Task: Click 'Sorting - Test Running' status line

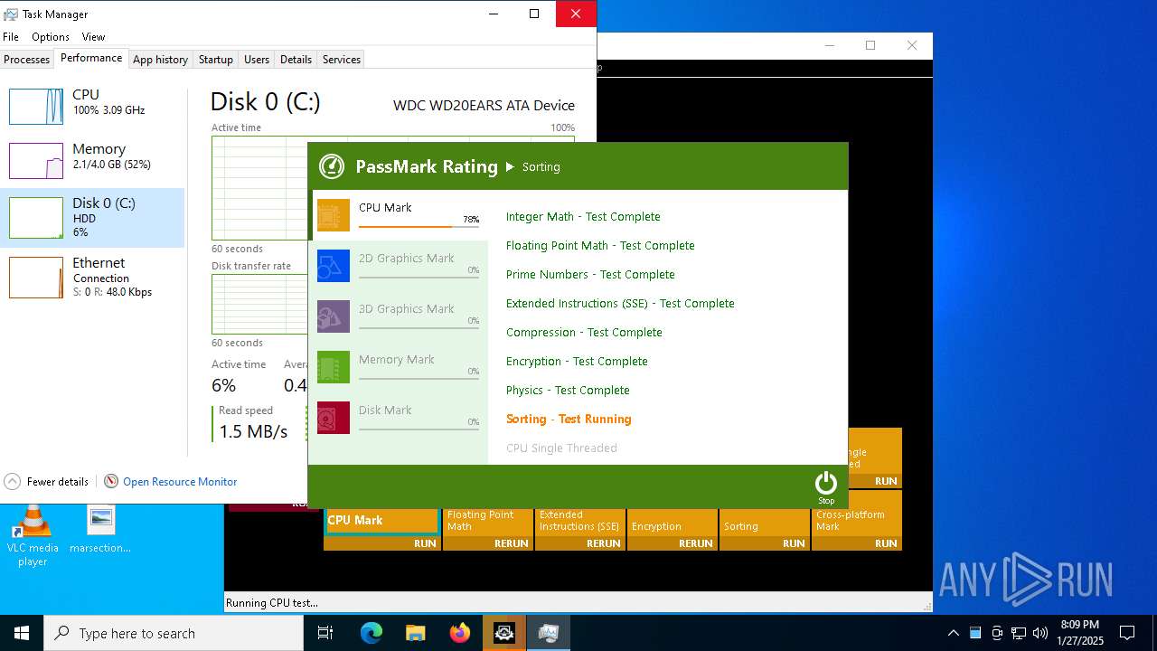Action: click(x=569, y=419)
